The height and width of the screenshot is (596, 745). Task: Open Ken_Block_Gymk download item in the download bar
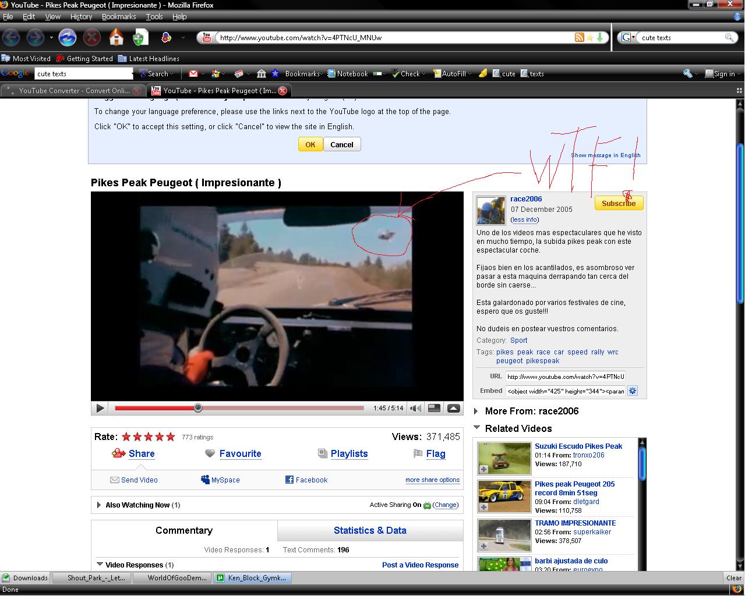(253, 578)
